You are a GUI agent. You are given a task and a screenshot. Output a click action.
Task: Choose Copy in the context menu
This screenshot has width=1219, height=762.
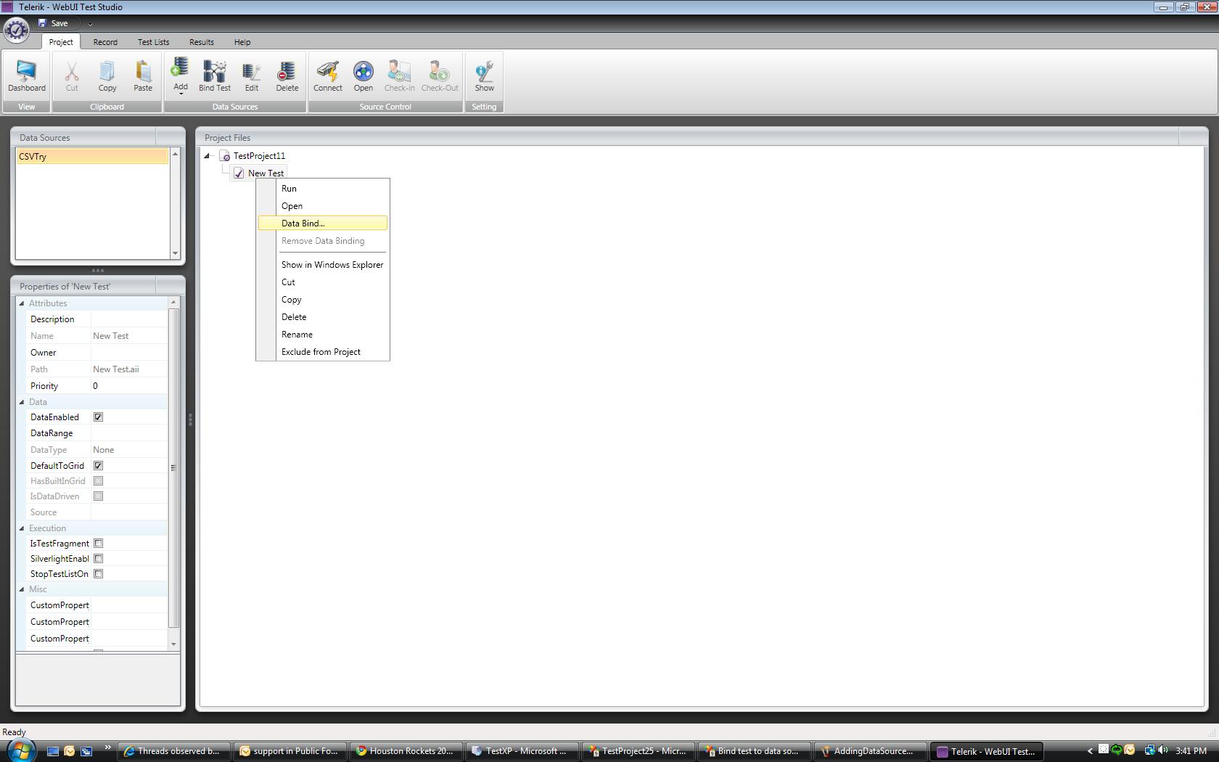click(x=323, y=300)
